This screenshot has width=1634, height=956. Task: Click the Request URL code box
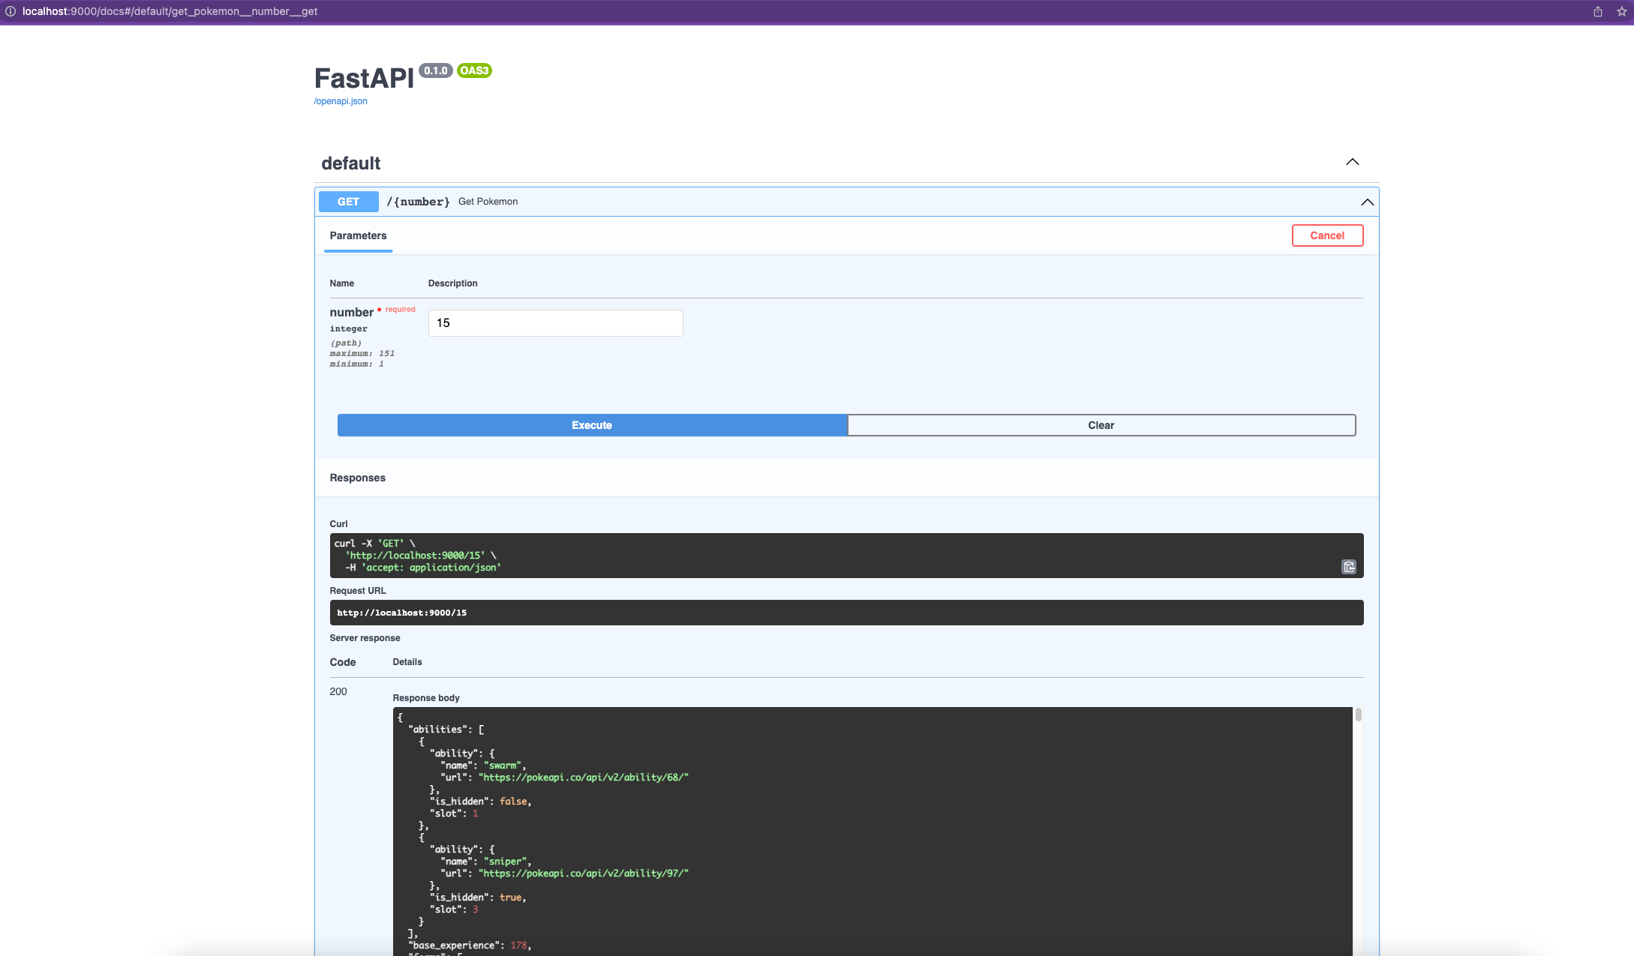pyautogui.click(x=846, y=613)
